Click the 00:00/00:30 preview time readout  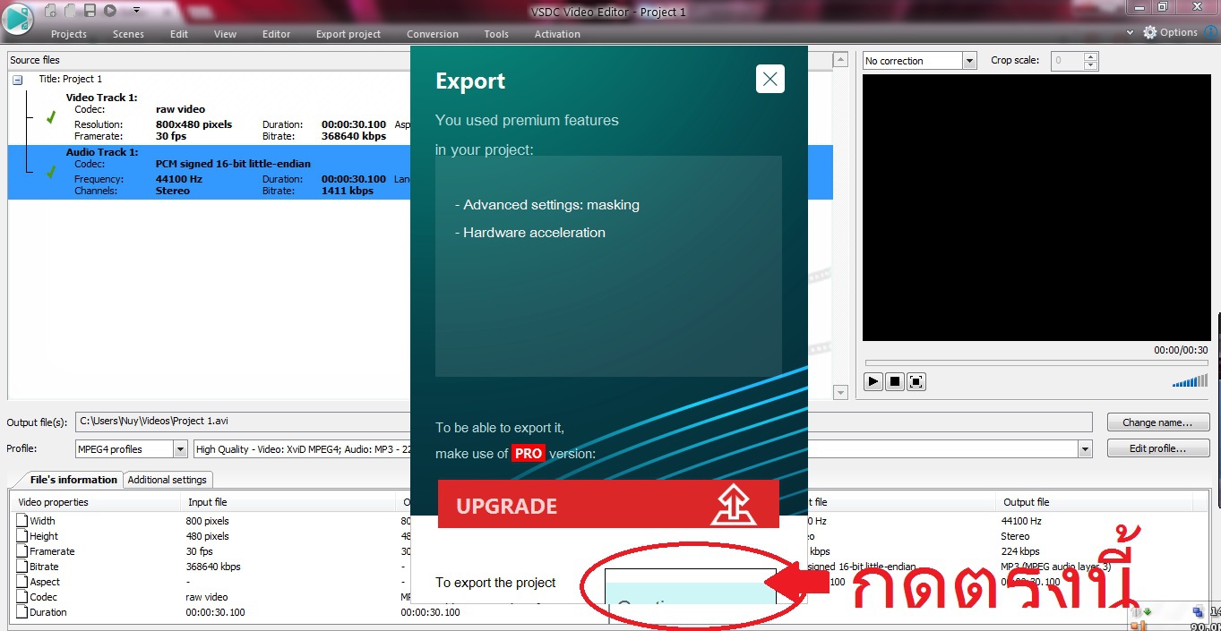(x=1181, y=350)
